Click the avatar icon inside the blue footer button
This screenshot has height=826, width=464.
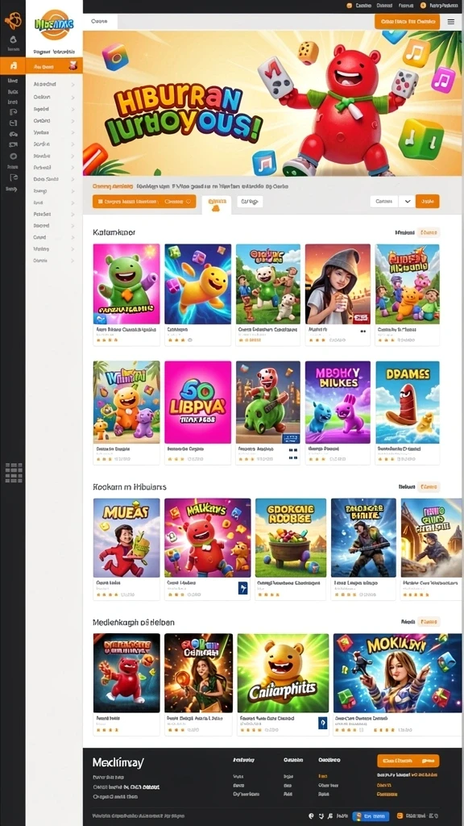coord(359,816)
